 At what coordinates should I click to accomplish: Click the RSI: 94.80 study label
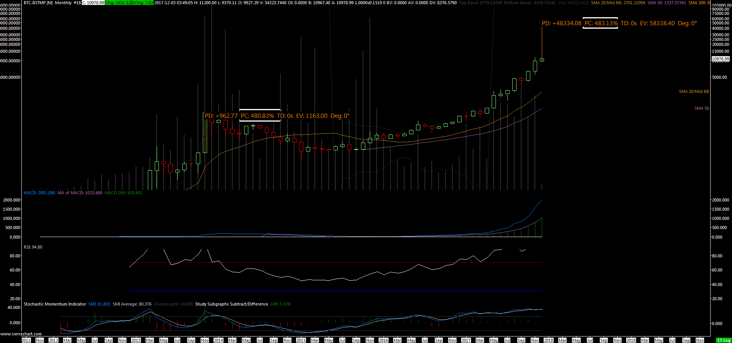(33, 247)
